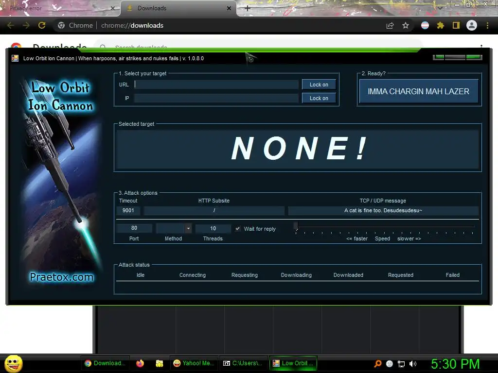
Task: Open the Chrome share page icon
Action: (x=390, y=25)
